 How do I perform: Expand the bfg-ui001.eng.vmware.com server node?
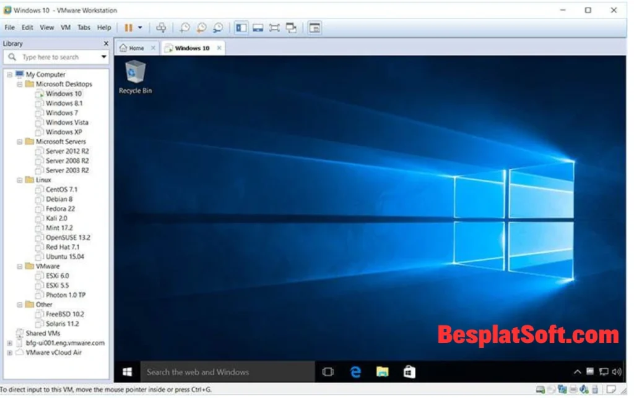[9, 342]
